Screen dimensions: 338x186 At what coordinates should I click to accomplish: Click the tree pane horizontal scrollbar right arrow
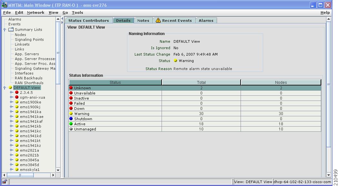pos(53,175)
